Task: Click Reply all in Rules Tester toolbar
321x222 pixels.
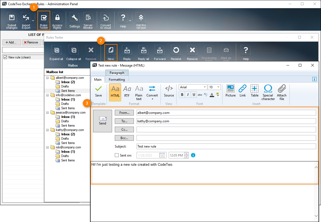Action: click(144, 53)
